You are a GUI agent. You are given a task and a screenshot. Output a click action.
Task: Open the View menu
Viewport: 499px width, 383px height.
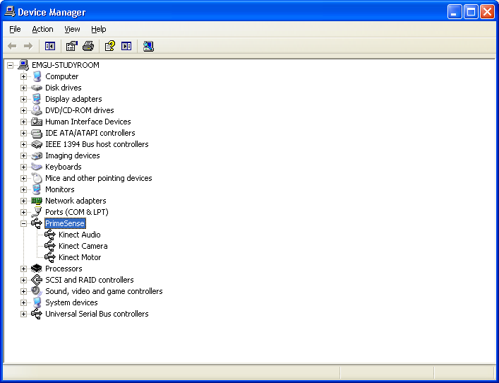click(x=72, y=29)
